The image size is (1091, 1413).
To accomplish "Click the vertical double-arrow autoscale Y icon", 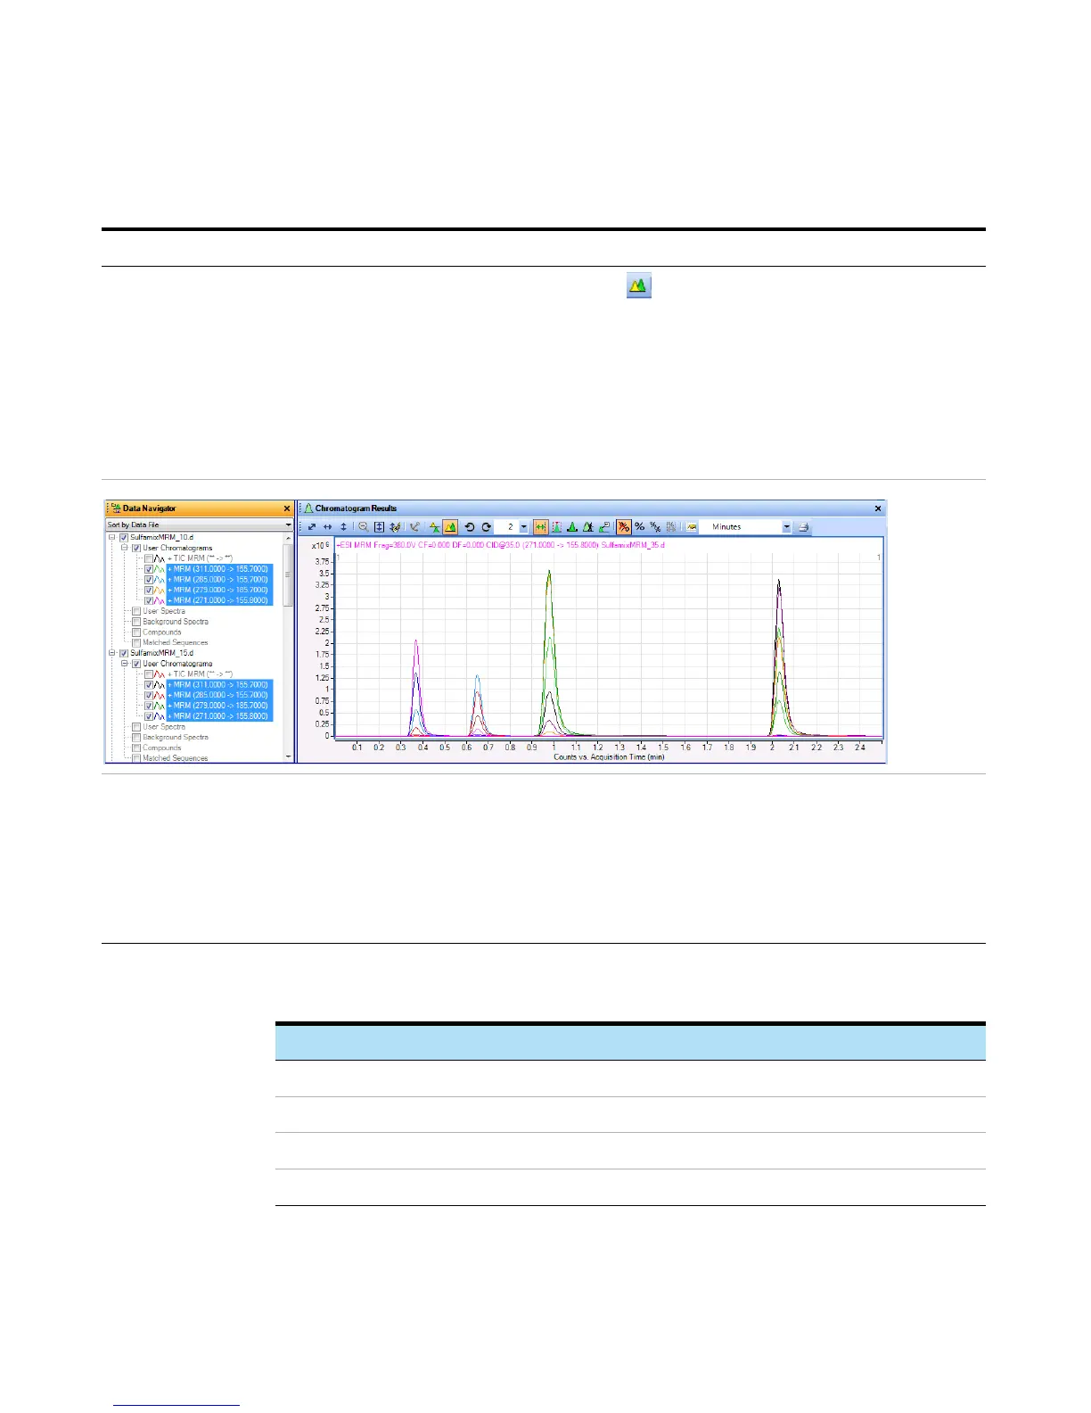I will pyautogui.click(x=343, y=527).
